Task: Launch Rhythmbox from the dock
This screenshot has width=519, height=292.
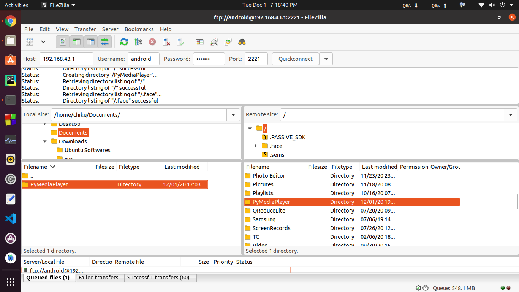Action: [x=11, y=159]
